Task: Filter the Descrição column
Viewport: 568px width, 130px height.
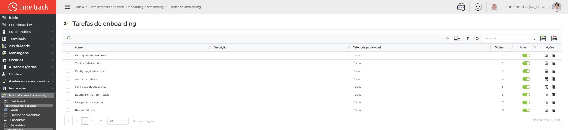Action: coord(348,47)
